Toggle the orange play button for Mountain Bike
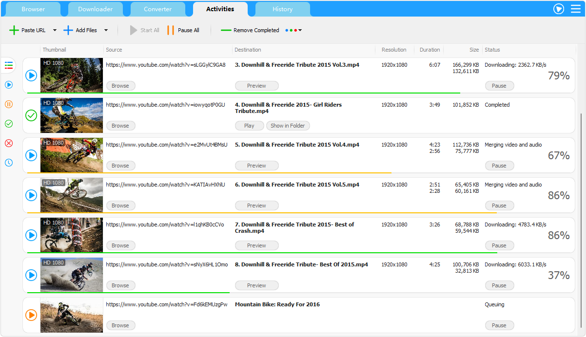The image size is (586, 337). [x=31, y=315]
